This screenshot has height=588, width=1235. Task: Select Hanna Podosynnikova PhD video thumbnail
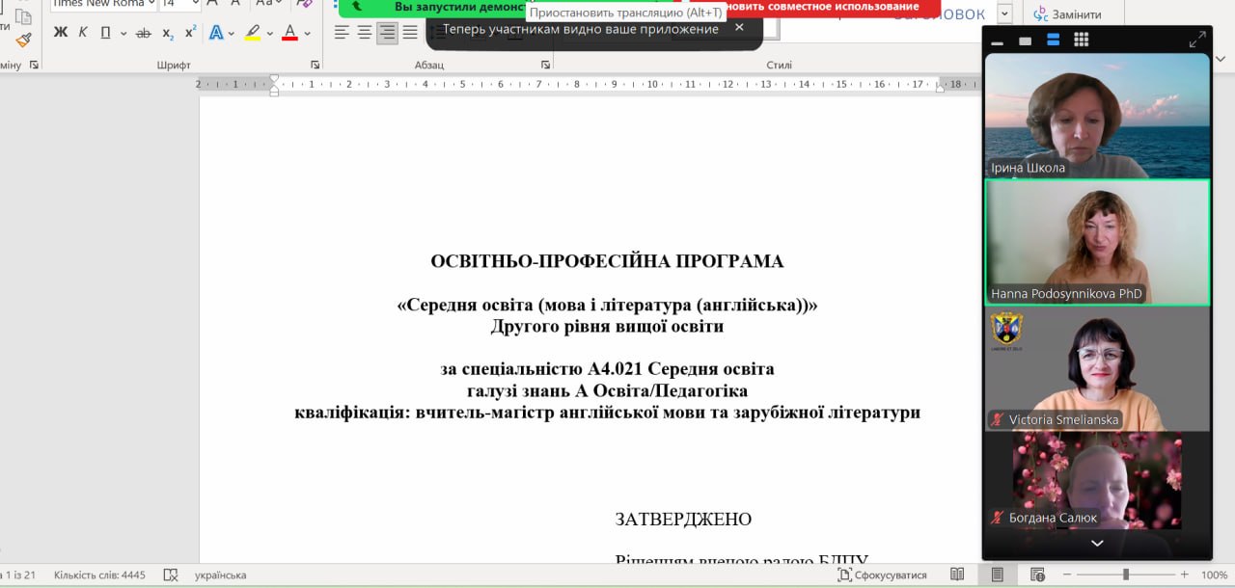[x=1097, y=243]
